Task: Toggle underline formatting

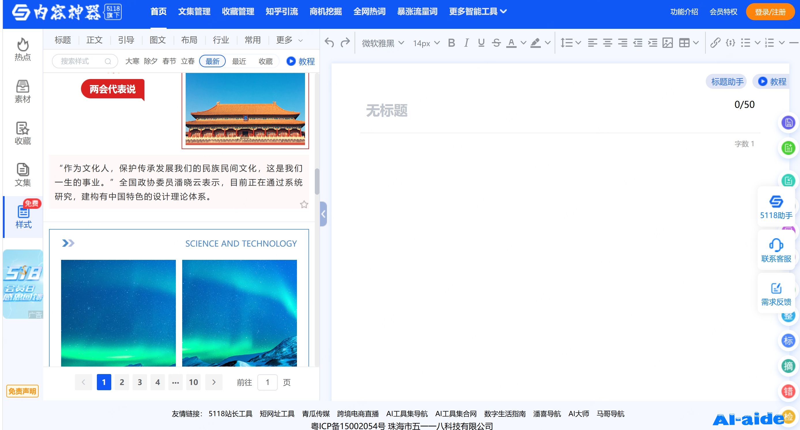Action: pos(481,43)
